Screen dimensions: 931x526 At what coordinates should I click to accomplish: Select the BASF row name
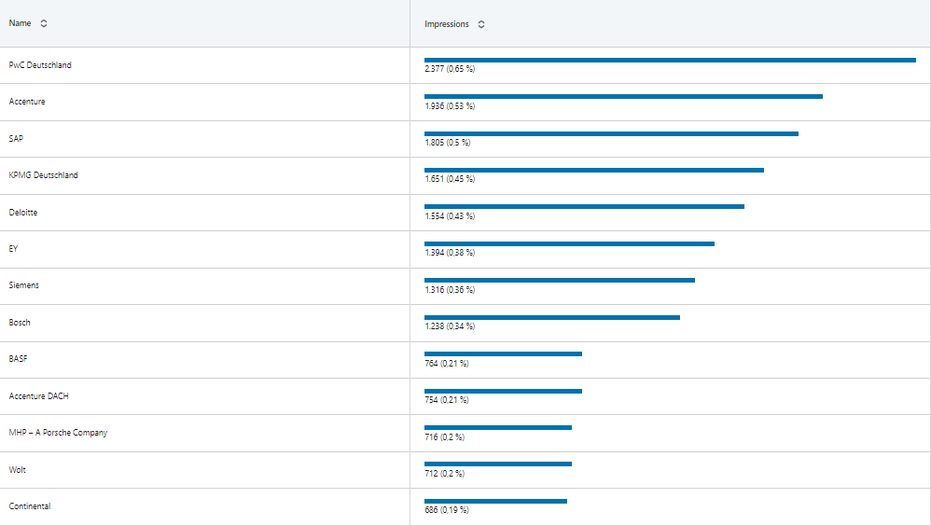tap(18, 358)
